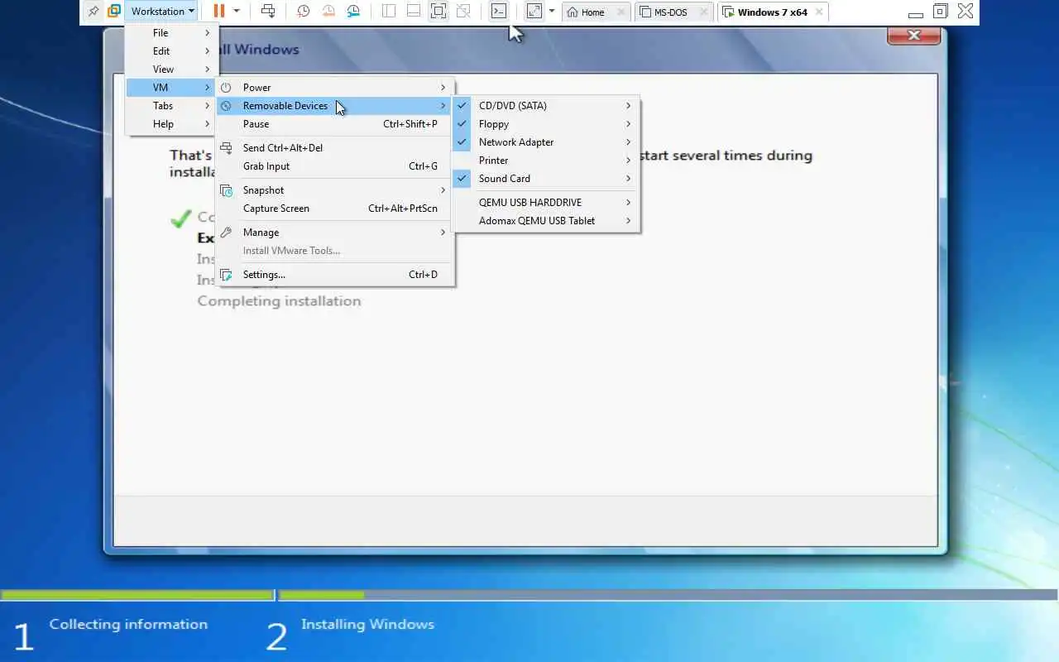The image size is (1059, 662).
Task: Click the VMware Workstation logo icon
Action: [114, 12]
